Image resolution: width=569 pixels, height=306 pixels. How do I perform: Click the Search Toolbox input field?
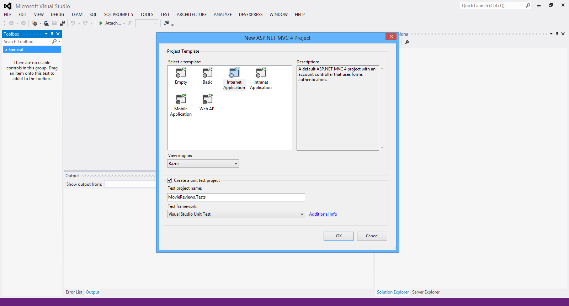[x=27, y=42]
